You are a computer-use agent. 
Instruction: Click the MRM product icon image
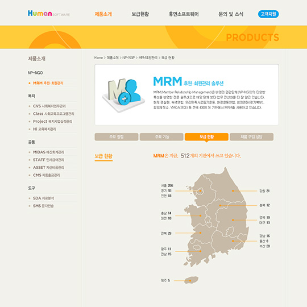(123, 95)
